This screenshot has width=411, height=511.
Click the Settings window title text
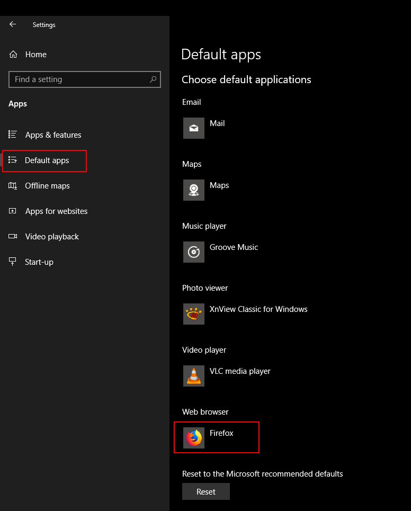click(x=44, y=25)
